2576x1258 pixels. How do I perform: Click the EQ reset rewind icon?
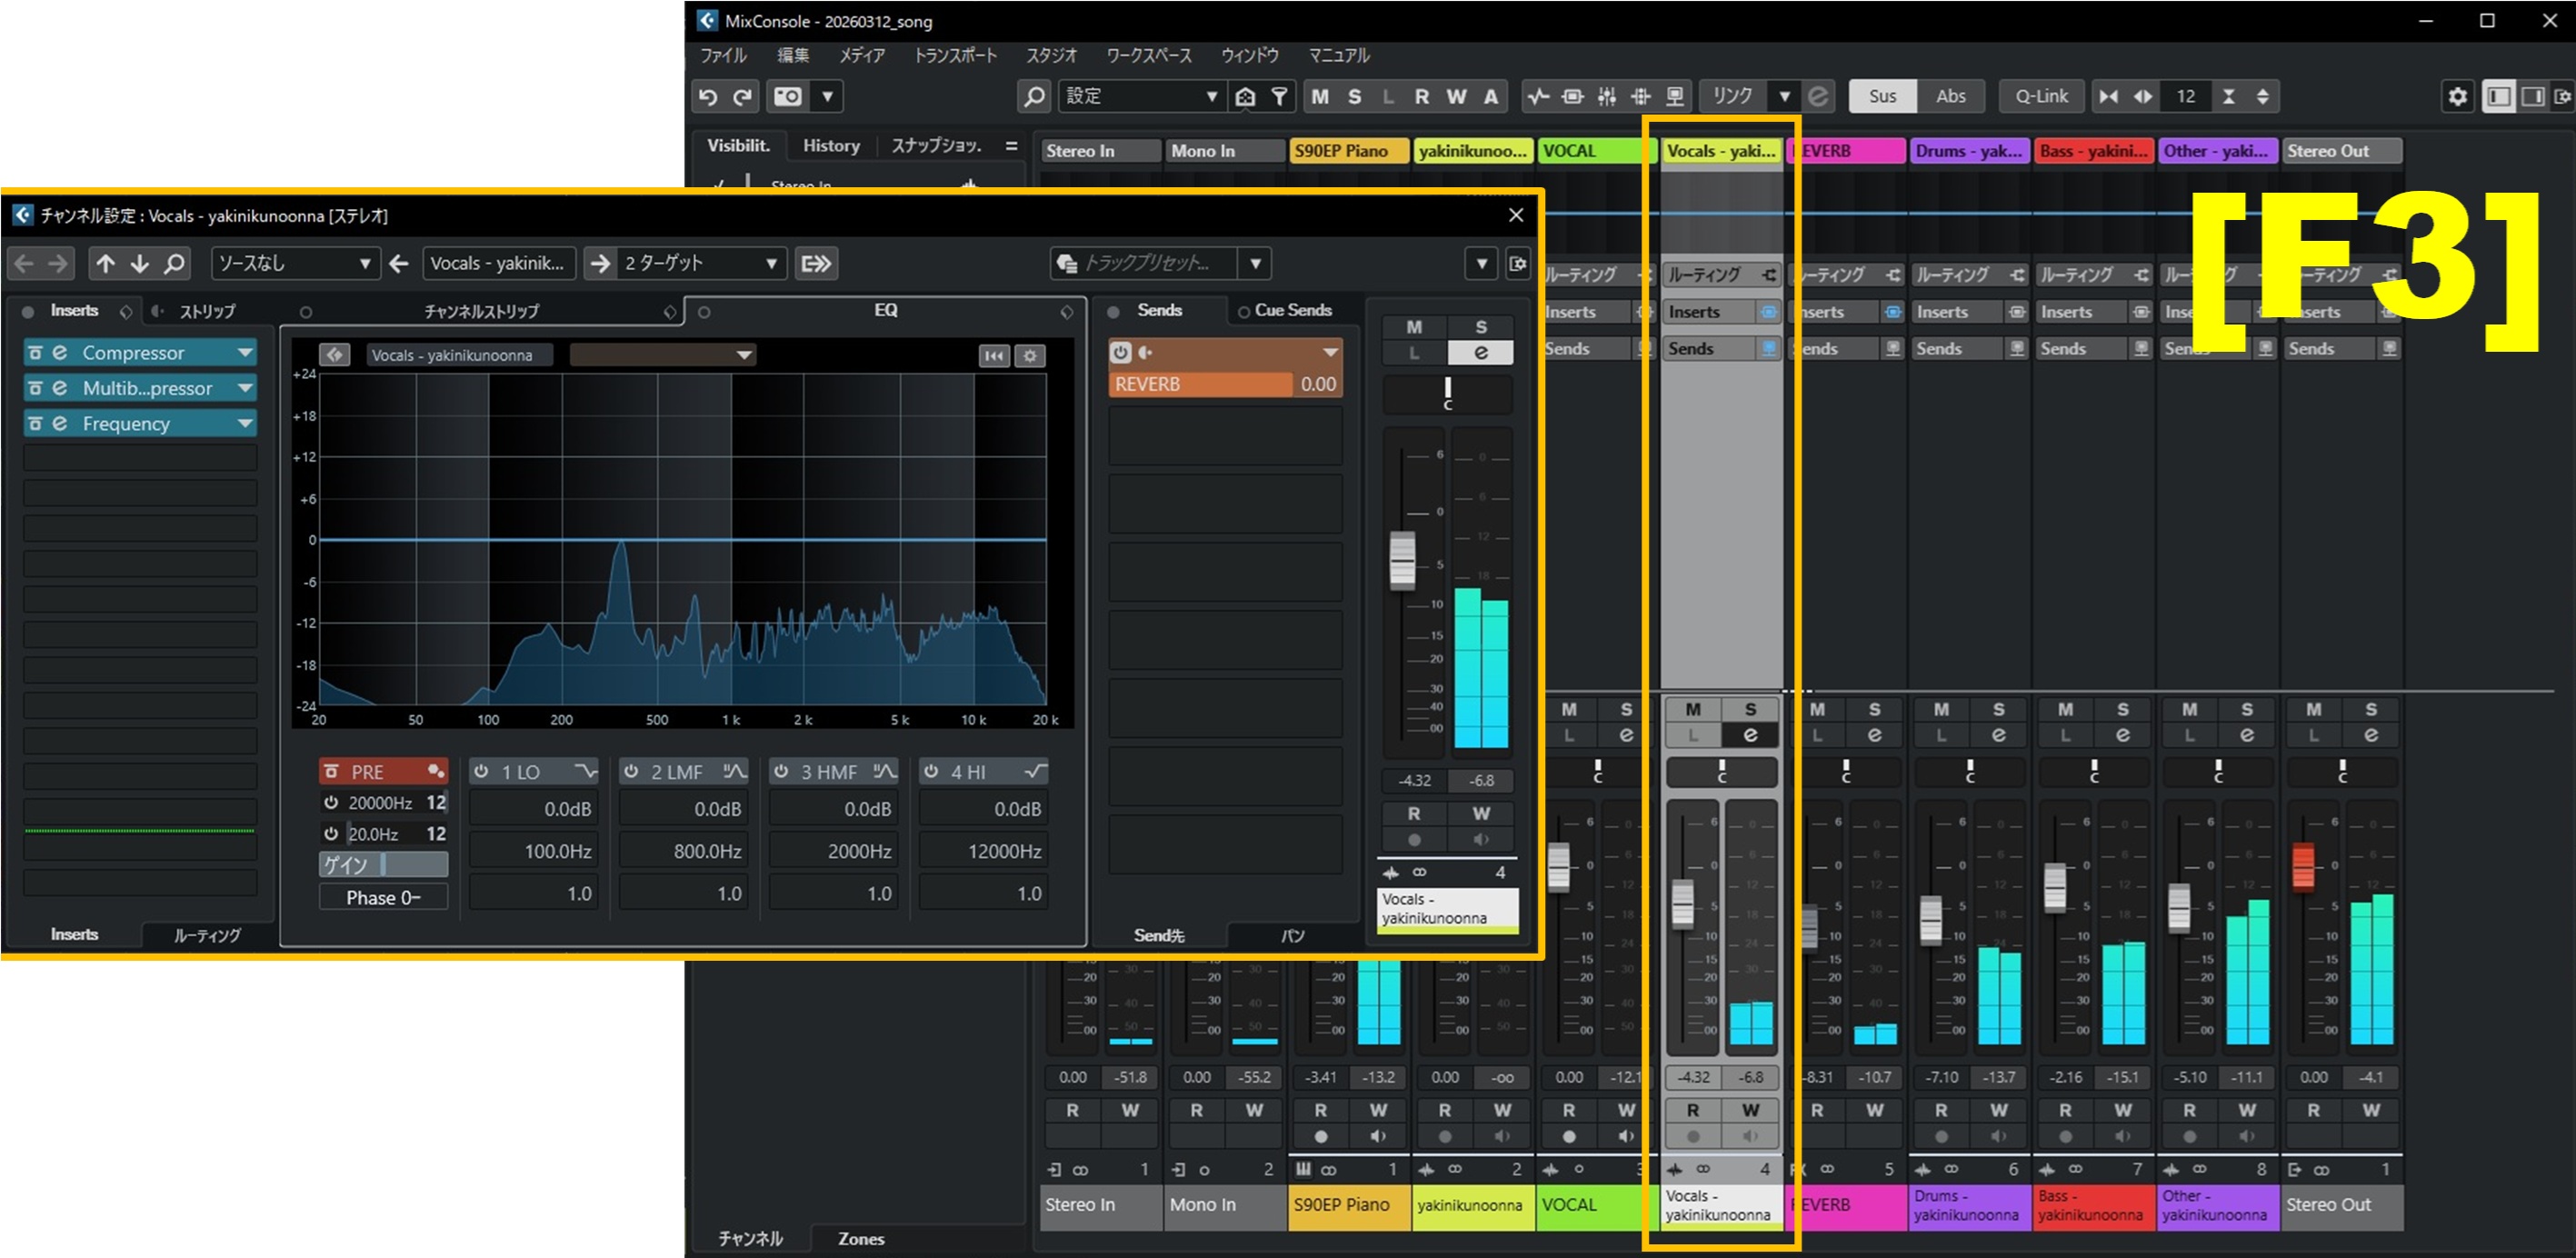tap(993, 356)
